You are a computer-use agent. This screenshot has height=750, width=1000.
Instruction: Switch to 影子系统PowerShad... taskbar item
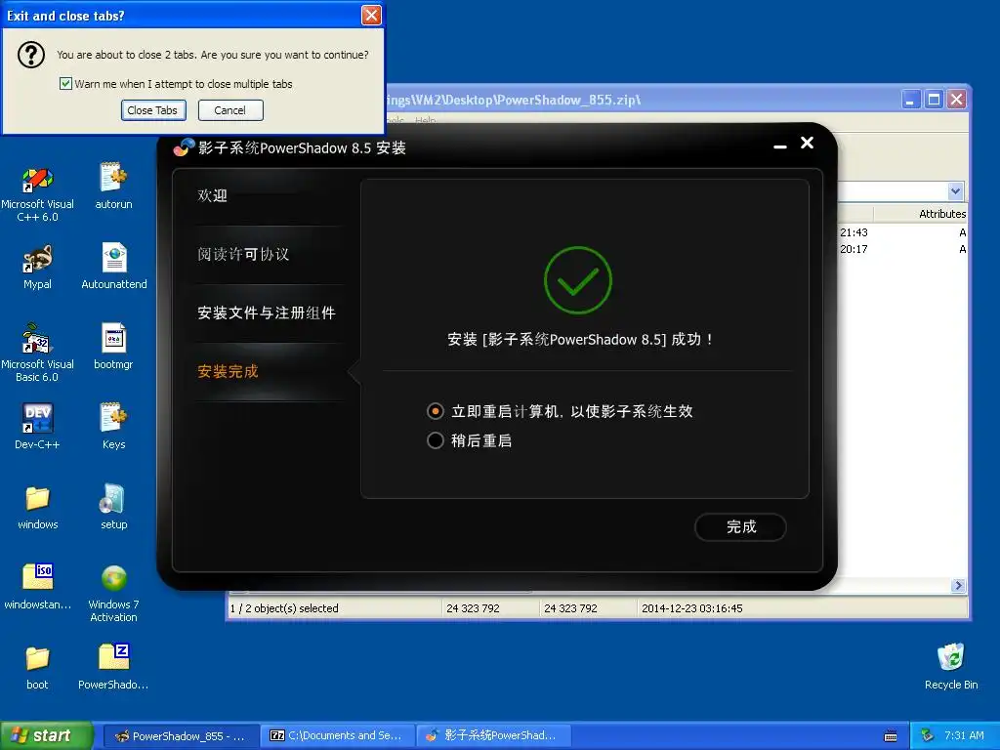[493, 736]
